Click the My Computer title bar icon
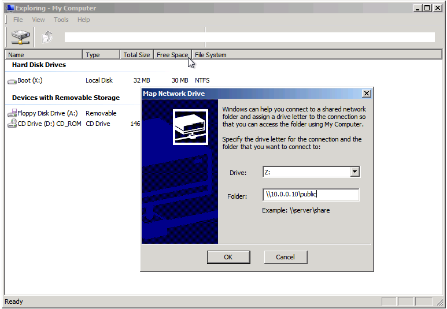Screen dimensions: 447x309 click(x=10, y=8)
